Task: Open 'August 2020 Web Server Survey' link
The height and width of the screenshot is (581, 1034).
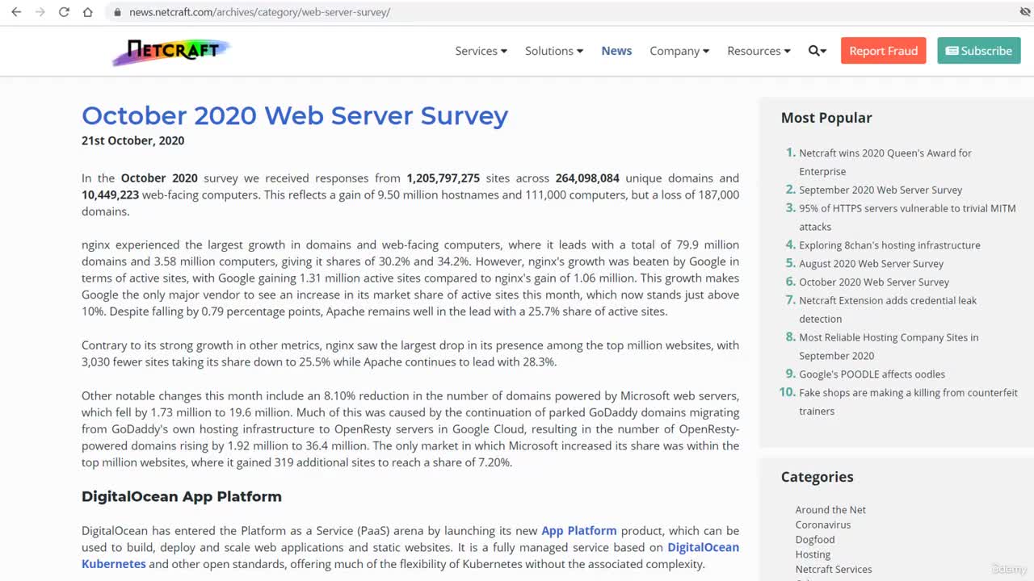Action: (x=871, y=264)
